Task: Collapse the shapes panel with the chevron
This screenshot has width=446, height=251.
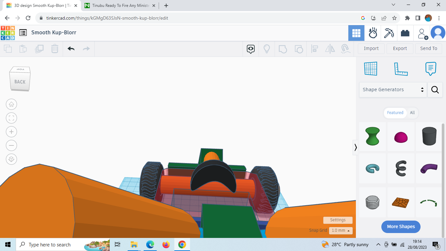Action: click(355, 147)
